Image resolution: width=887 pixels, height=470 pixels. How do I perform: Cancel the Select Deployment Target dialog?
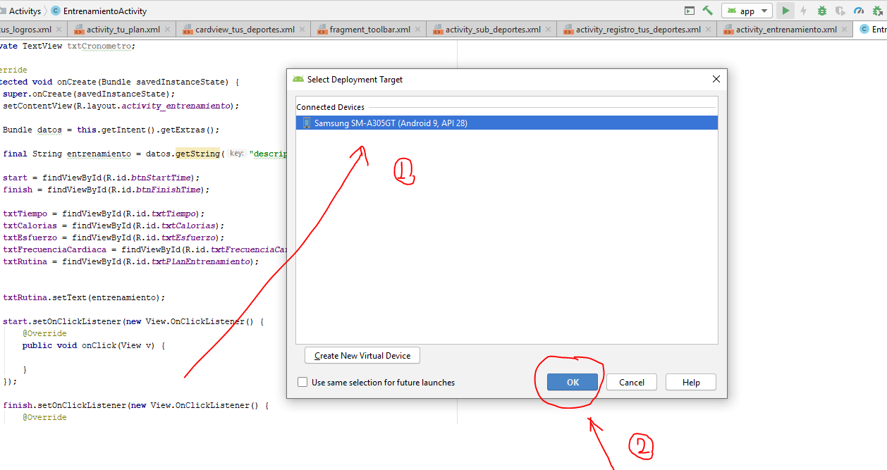(x=632, y=382)
